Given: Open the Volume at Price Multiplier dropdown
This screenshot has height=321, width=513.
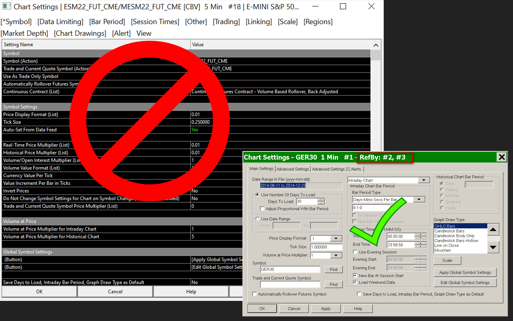Looking at the screenshot, I should tap(336, 255).
